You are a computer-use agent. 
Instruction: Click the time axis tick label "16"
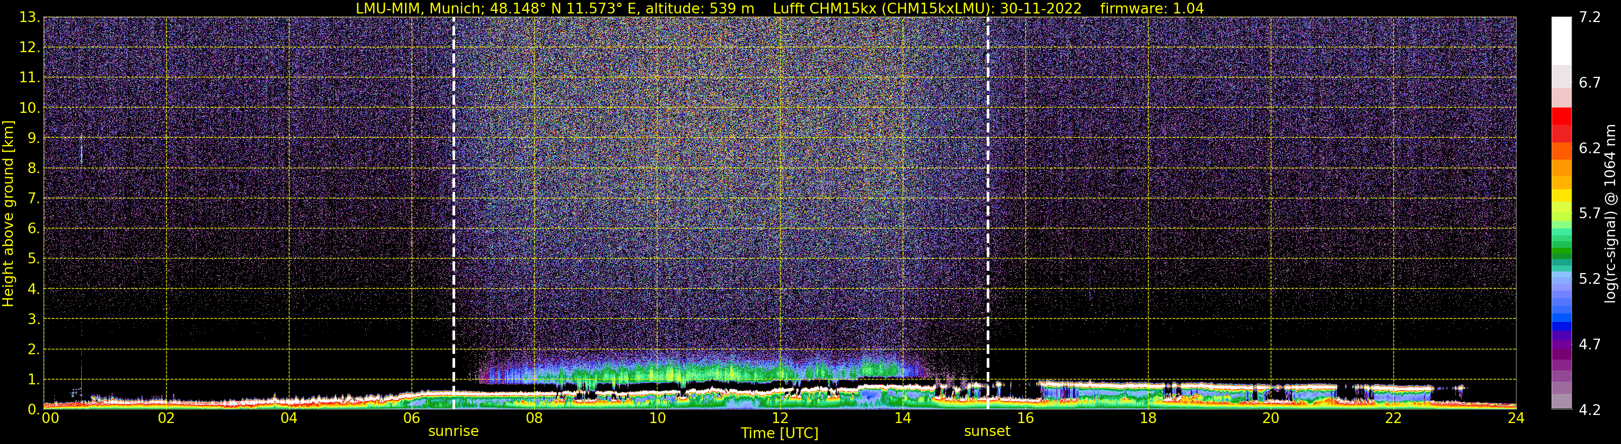1025,418
